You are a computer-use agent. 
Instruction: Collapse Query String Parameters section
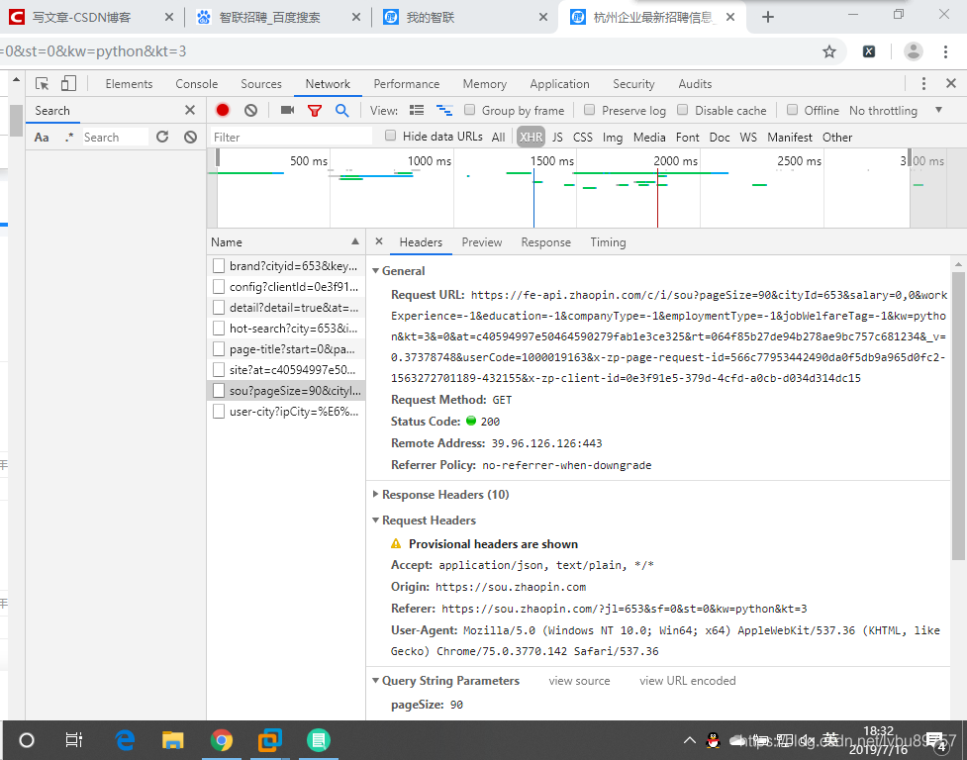[x=375, y=681]
